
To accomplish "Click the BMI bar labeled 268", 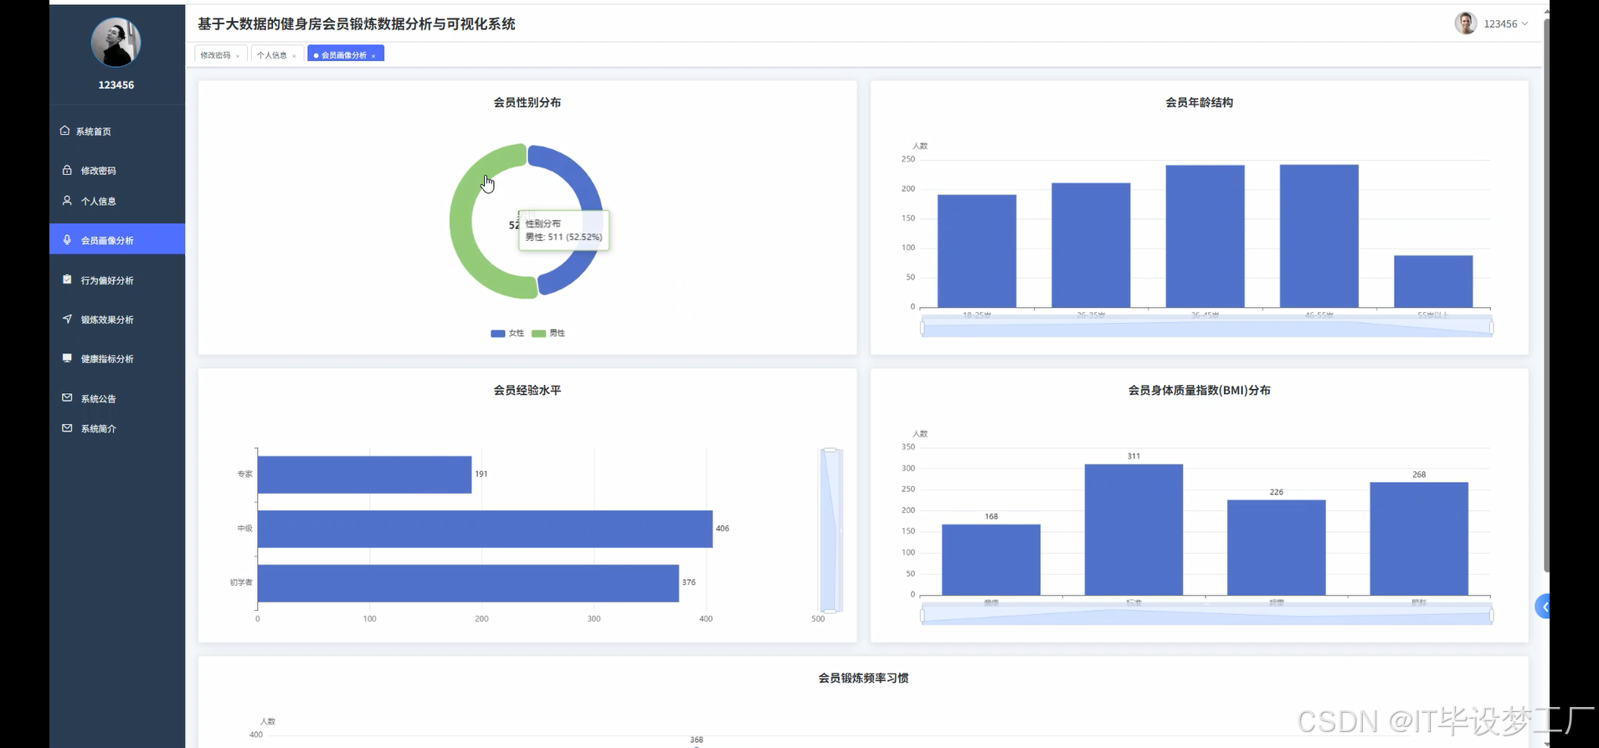I will point(1419,539).
